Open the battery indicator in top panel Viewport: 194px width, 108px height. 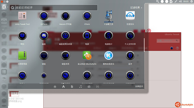coord(171,1)
